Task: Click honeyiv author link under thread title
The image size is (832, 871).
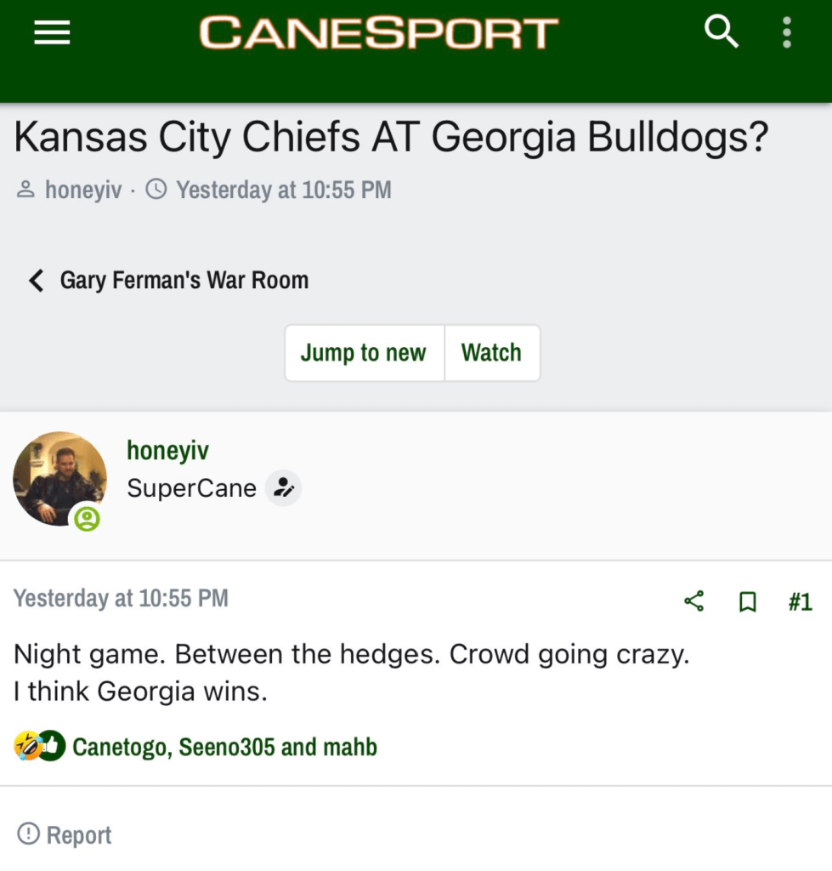Action: click(82, 190)
